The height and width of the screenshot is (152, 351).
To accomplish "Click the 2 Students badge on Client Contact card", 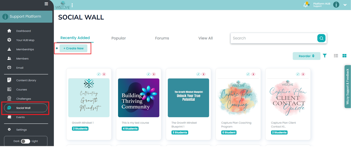I will point(279,132).
